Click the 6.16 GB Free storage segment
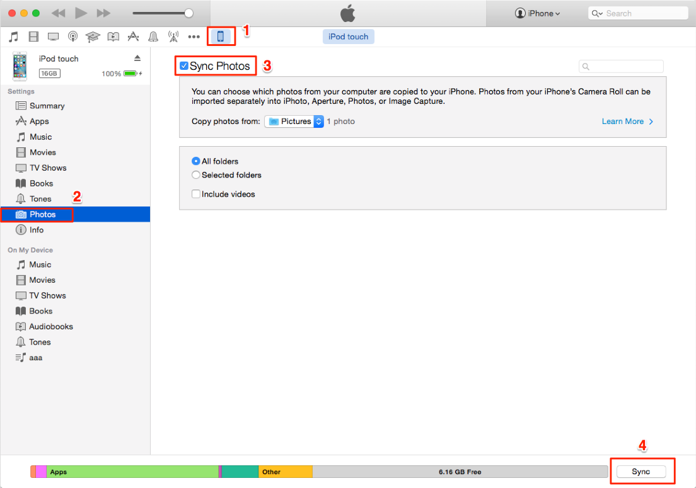The image size is (696, 488). tap(460, 472)
